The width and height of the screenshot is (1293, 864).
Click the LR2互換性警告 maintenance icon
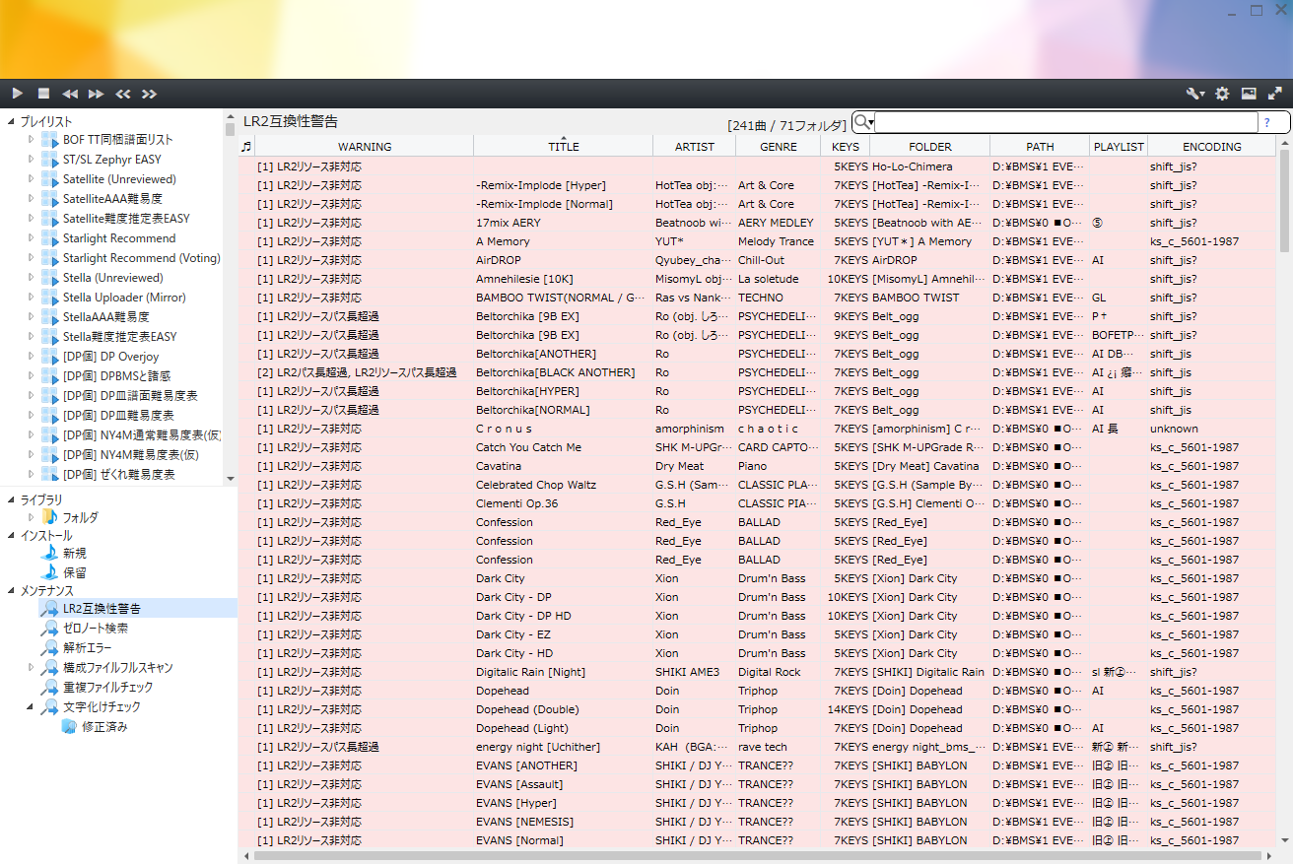(49, 609)
